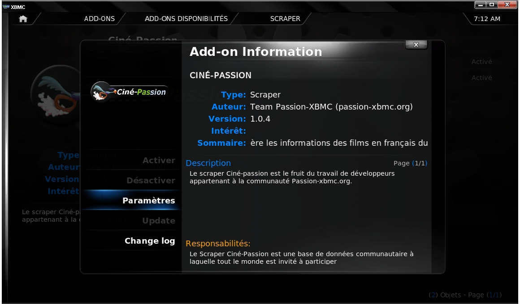Navigate to ADD-ONS breadcrumb
This screenshot has width=520, height=304.
tap(100, 19)
